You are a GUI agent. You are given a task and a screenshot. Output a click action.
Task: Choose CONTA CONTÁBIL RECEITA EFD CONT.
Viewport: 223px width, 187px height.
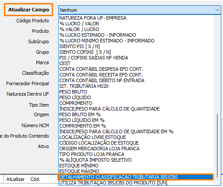[x=136, y=75]
